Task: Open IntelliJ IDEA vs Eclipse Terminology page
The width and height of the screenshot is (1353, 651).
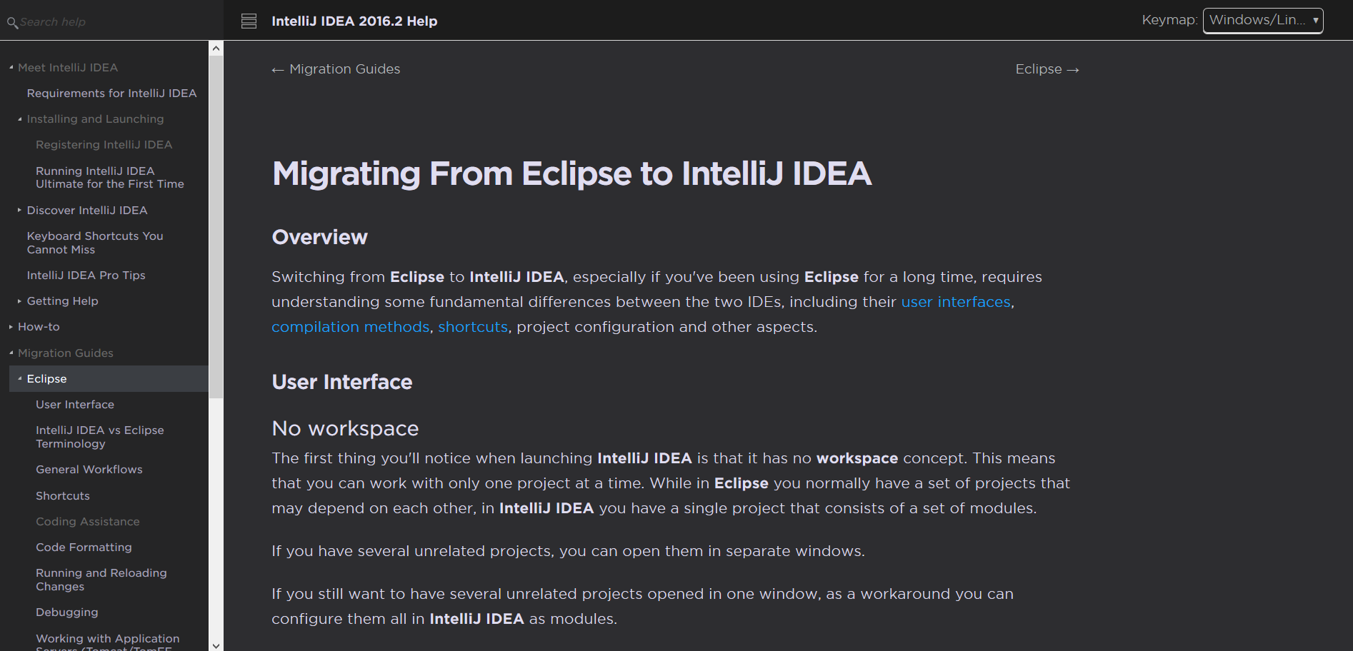Action: (x=99, y=436)
